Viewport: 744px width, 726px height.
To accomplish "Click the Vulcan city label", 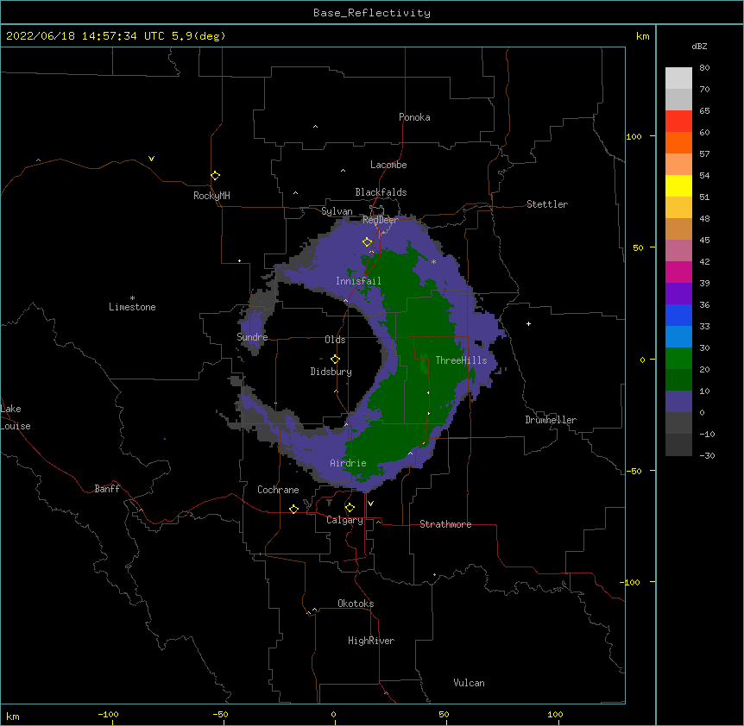I will 469,683.
